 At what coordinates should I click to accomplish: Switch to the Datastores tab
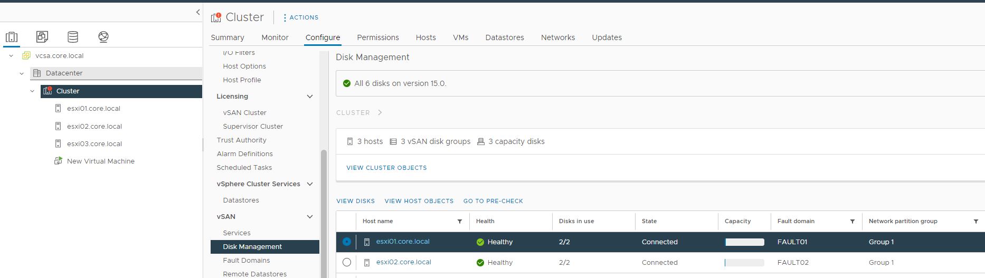coord(505,37)
